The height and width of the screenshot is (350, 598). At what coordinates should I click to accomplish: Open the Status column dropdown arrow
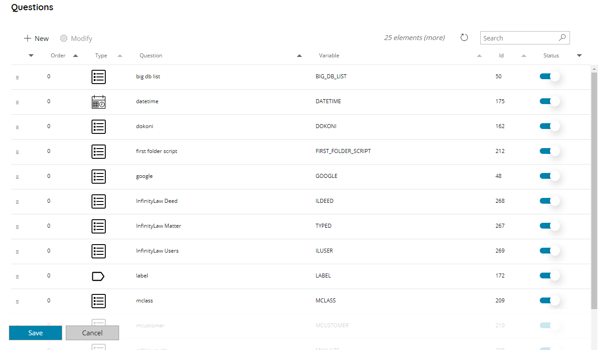point(579,56)
